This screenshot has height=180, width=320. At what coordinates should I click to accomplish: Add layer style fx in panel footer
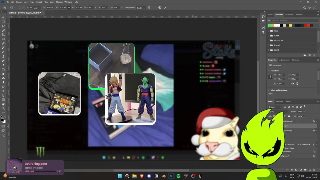(x=292, y=170)
